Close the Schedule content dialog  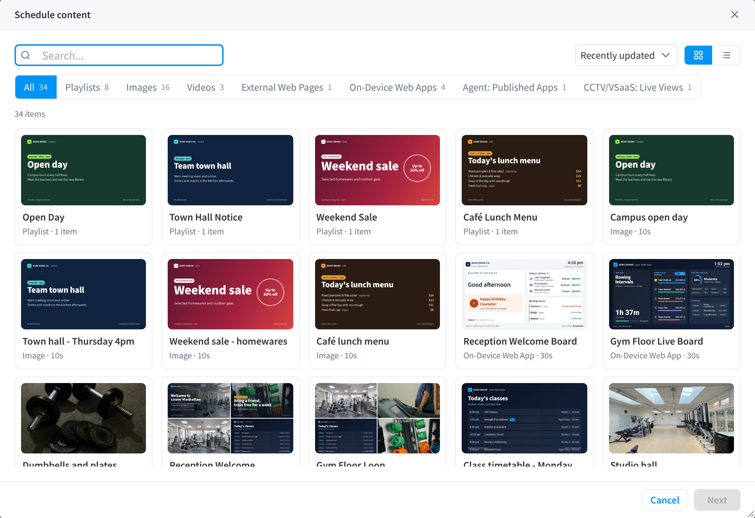(734, 15)
